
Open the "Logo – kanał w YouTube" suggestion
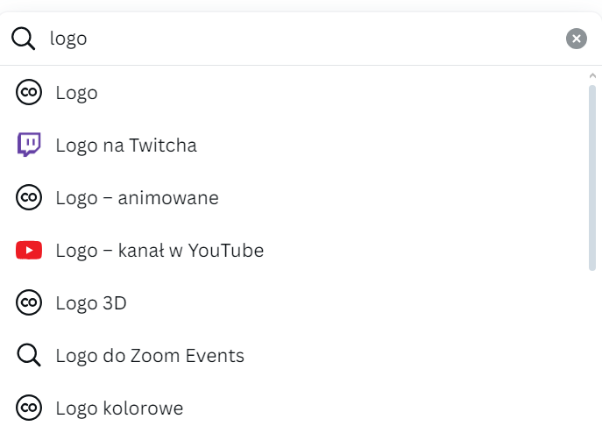click(x=159, y=251)
